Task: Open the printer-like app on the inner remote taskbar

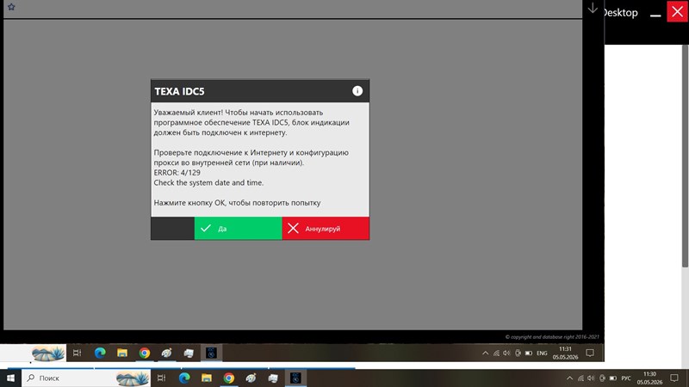Action: pyautogui.click(x=189, y=353)
